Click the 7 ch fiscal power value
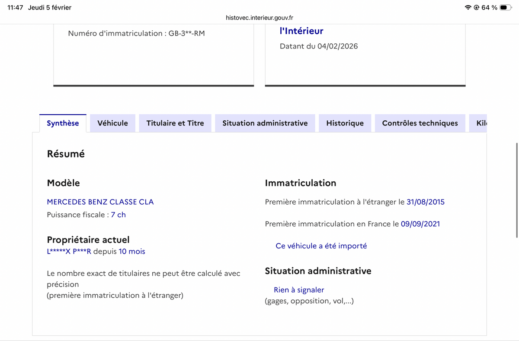 [118, 215]
